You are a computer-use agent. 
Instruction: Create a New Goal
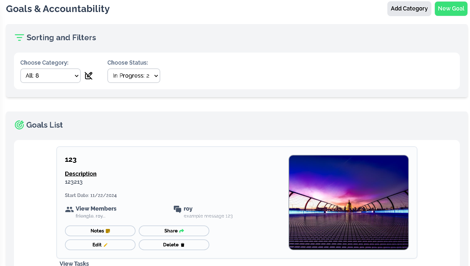coord(451,9)
